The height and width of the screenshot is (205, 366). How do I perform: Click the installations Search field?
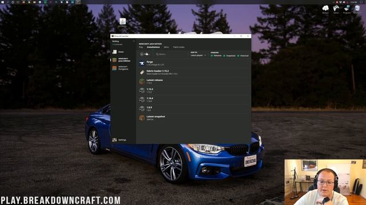[x=171, y=54]
